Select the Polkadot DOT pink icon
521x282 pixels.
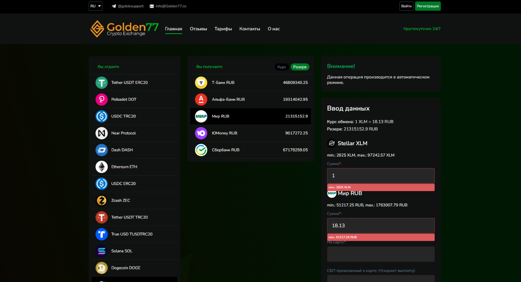pos(102,99)
